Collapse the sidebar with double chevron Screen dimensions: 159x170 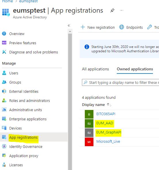(69, 26)
